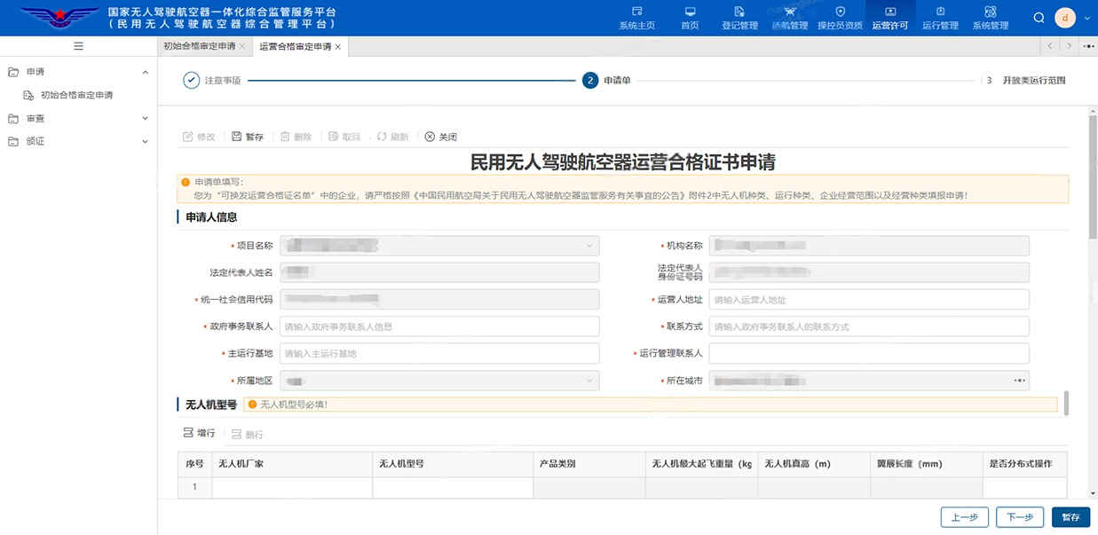Open 适航管理 module

pyautogui.click(x=790, y=18)
